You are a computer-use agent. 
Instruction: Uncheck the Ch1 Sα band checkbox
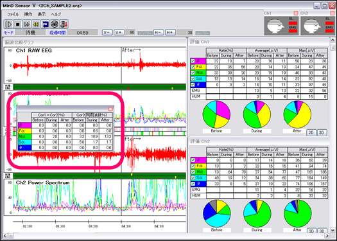click(193, 79)
